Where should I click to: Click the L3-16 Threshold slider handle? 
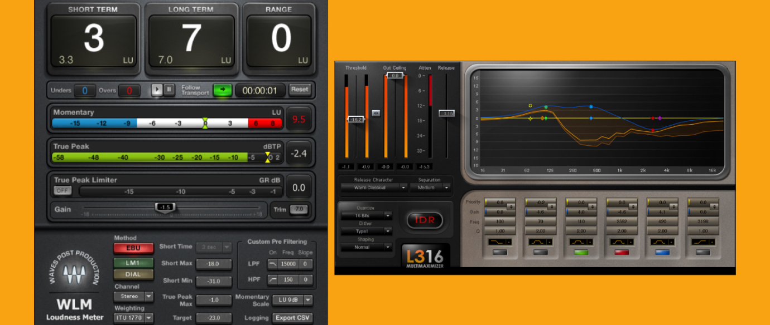(x=356, y=119)
